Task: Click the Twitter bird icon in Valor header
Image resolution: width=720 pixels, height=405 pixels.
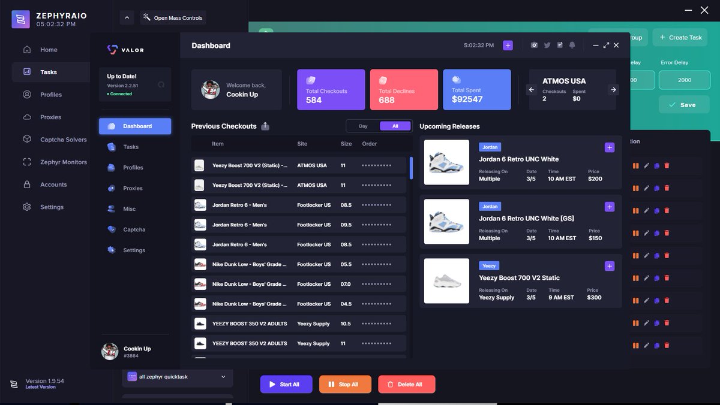Action: [547, 46]
